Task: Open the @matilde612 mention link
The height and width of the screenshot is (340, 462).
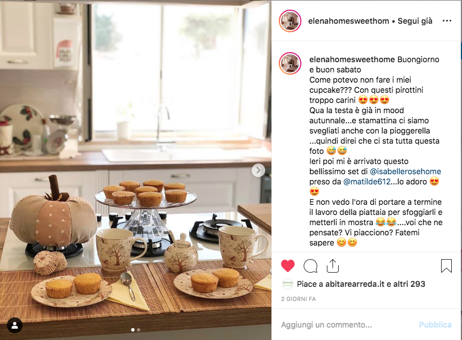Action: (367, 182)
